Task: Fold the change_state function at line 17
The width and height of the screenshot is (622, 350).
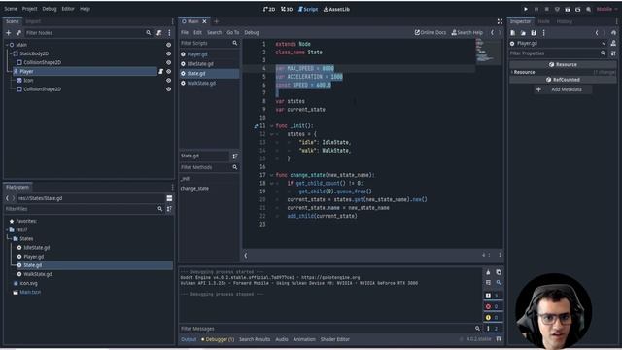Action: pyautogui.click(x=272, y=175)
